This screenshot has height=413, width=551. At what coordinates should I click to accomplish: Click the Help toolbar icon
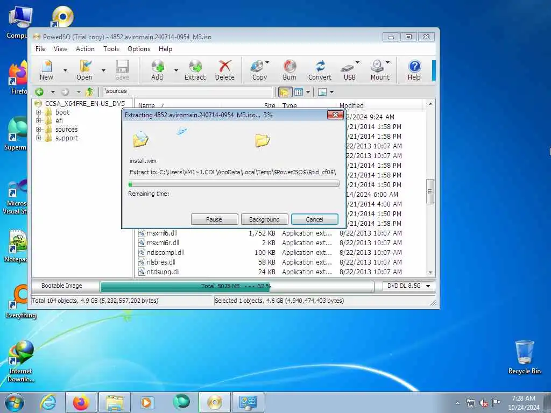(x=414, y=70)
